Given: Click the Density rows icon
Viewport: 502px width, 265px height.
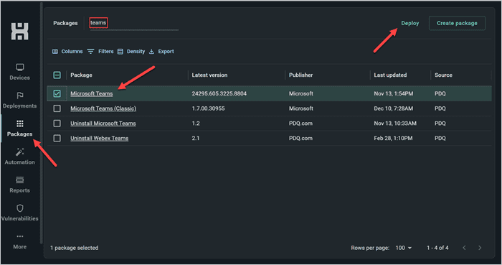Looking at the screenshot, I should point(120,52).
